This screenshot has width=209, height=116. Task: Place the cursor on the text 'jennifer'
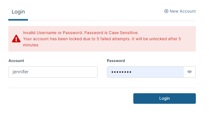tap(20, 72)
